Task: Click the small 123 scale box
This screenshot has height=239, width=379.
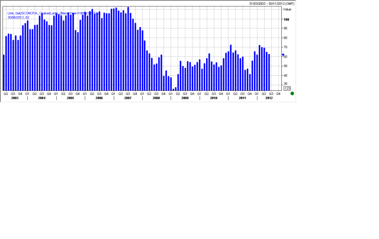Action: [x=287, y=88]
